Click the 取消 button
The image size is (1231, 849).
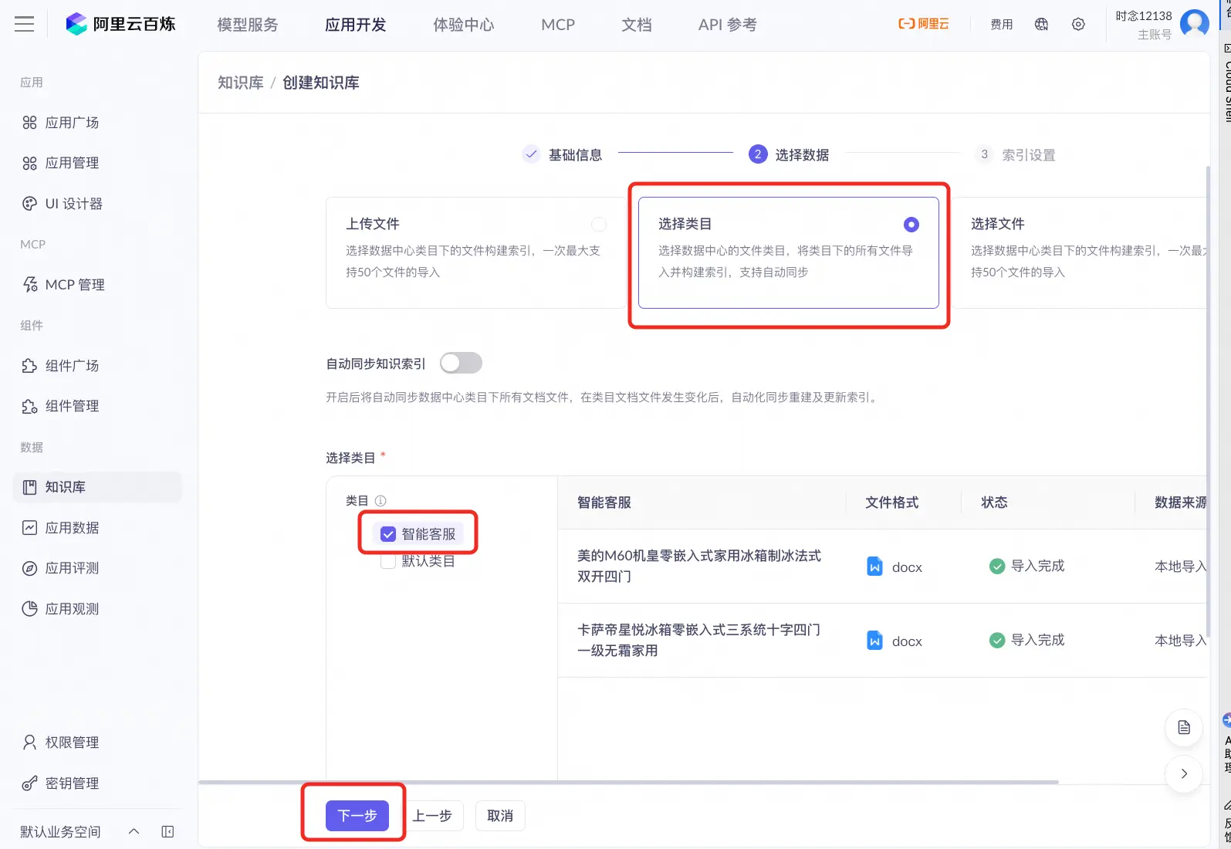(x=500, y=816)
